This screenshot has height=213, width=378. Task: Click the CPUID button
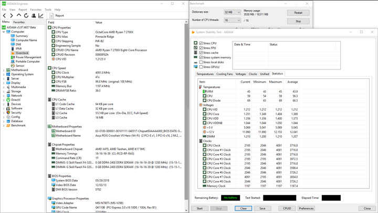tap(287, 208)
